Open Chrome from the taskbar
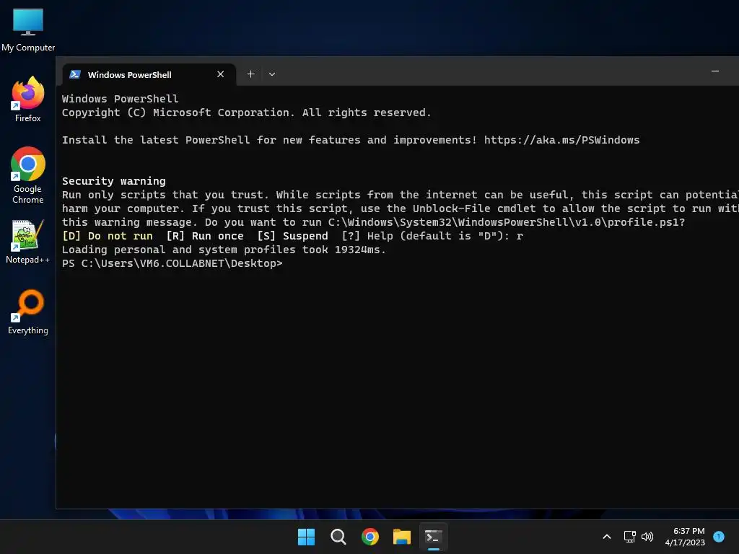The height and width of the screenshot is (554, 739). tap(370, 537)
